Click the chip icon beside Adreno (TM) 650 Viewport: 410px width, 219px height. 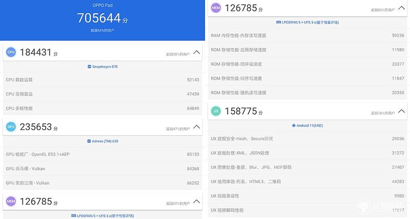click(89, 141)
